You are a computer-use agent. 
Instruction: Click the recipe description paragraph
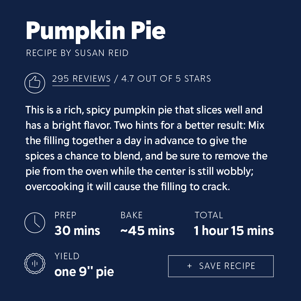tap(147, 148)
